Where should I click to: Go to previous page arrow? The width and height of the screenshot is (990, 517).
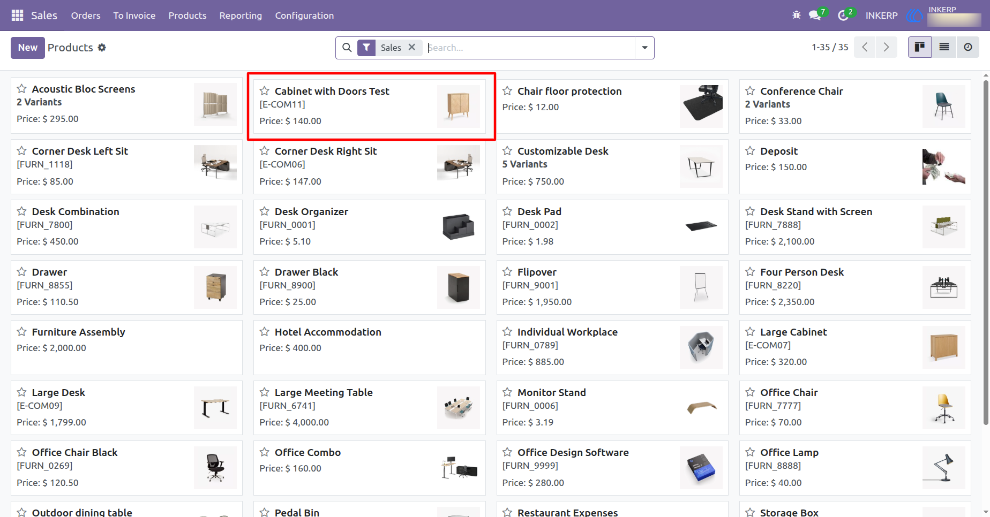(x=865, y=47)
